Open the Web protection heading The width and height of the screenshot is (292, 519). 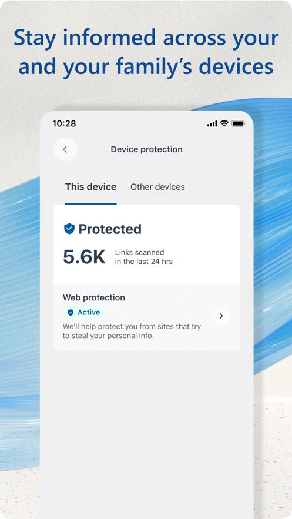94,297
